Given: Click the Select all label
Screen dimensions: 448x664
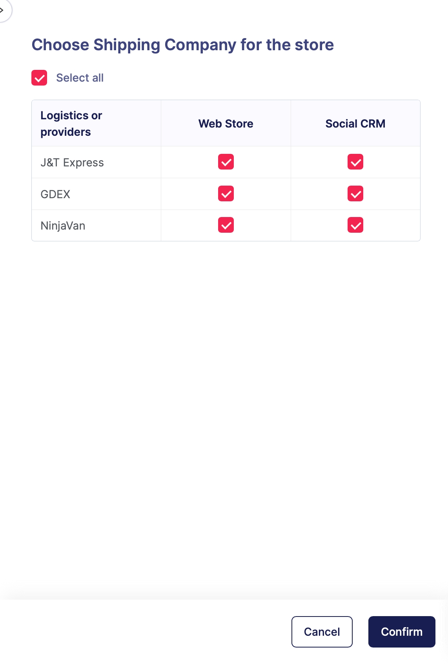Looking at the screenshot, I should coord(80,78).
